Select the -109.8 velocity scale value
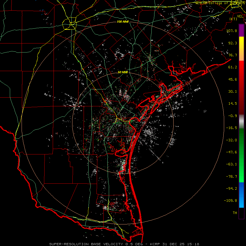The height and width of the screenshot is (246, 246). (231, 201)
